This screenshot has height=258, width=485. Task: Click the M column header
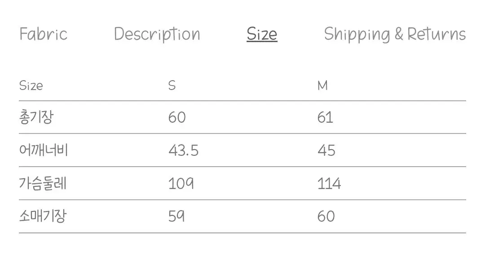coord(322,86)
